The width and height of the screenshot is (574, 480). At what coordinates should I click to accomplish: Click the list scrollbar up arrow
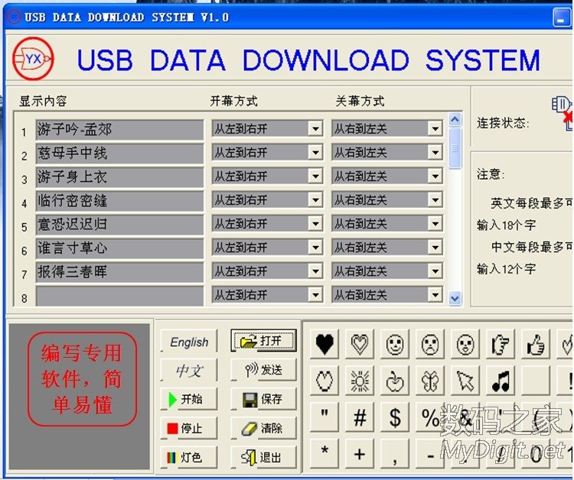455,119
